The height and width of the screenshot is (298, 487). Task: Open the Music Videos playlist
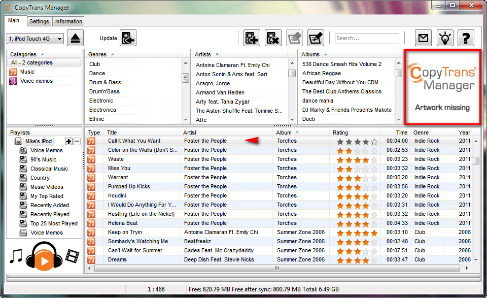[47, 187]
